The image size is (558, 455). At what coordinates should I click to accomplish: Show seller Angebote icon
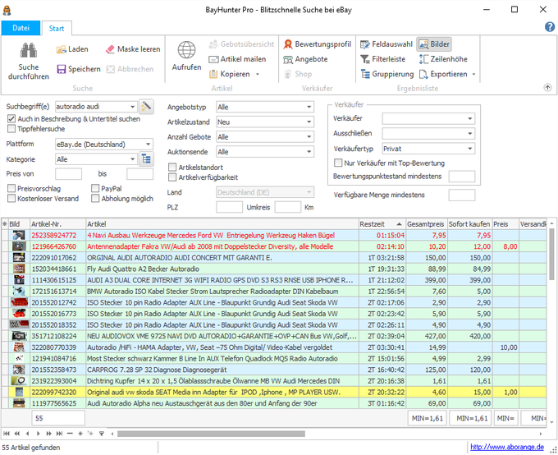click(x=288, y=59)
